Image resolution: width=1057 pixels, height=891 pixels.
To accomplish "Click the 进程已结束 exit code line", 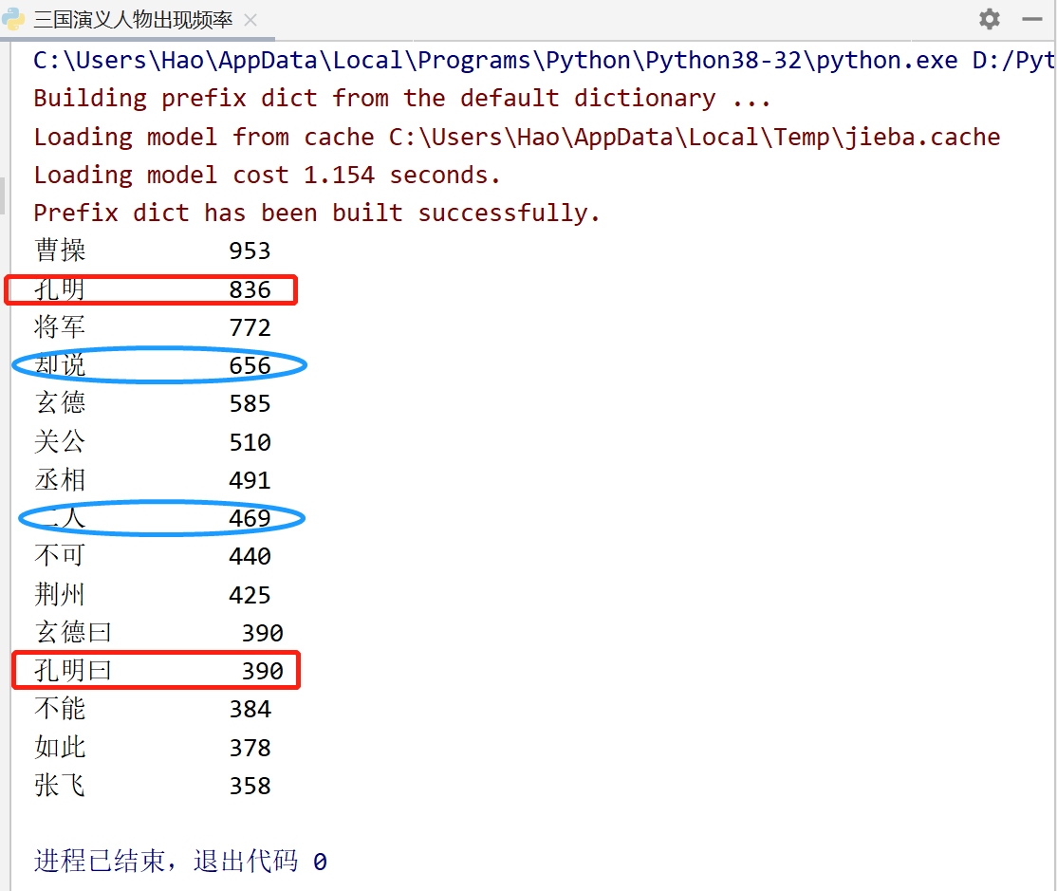I will pos(180,862).
